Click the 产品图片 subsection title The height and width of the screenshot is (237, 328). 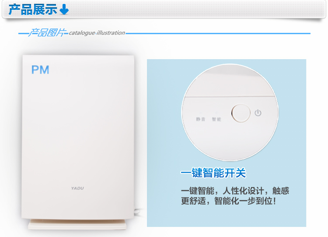pos(47,33)
